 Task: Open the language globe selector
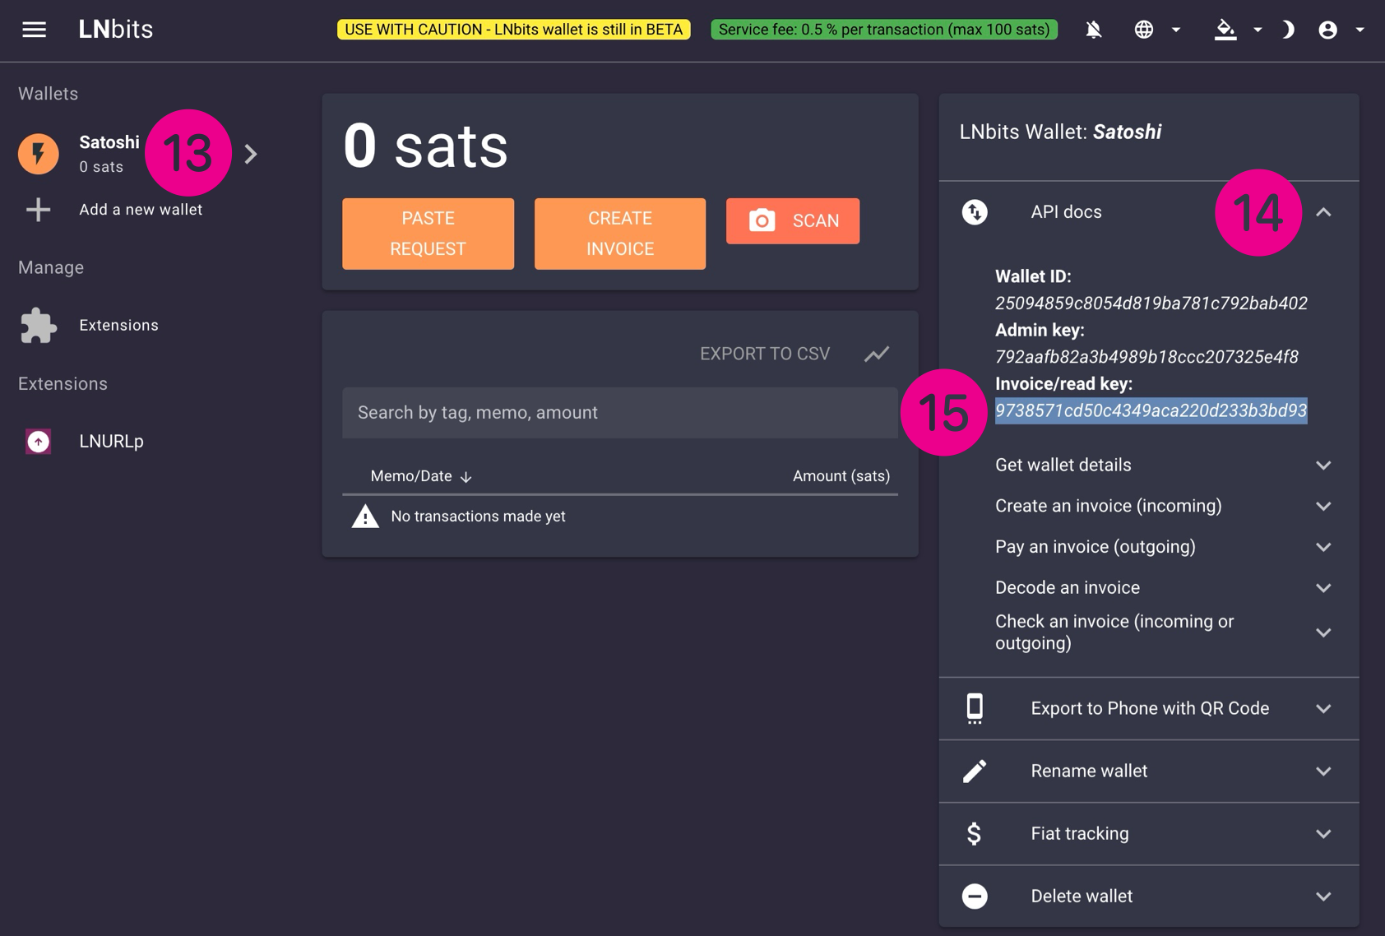click(1144, 30)
